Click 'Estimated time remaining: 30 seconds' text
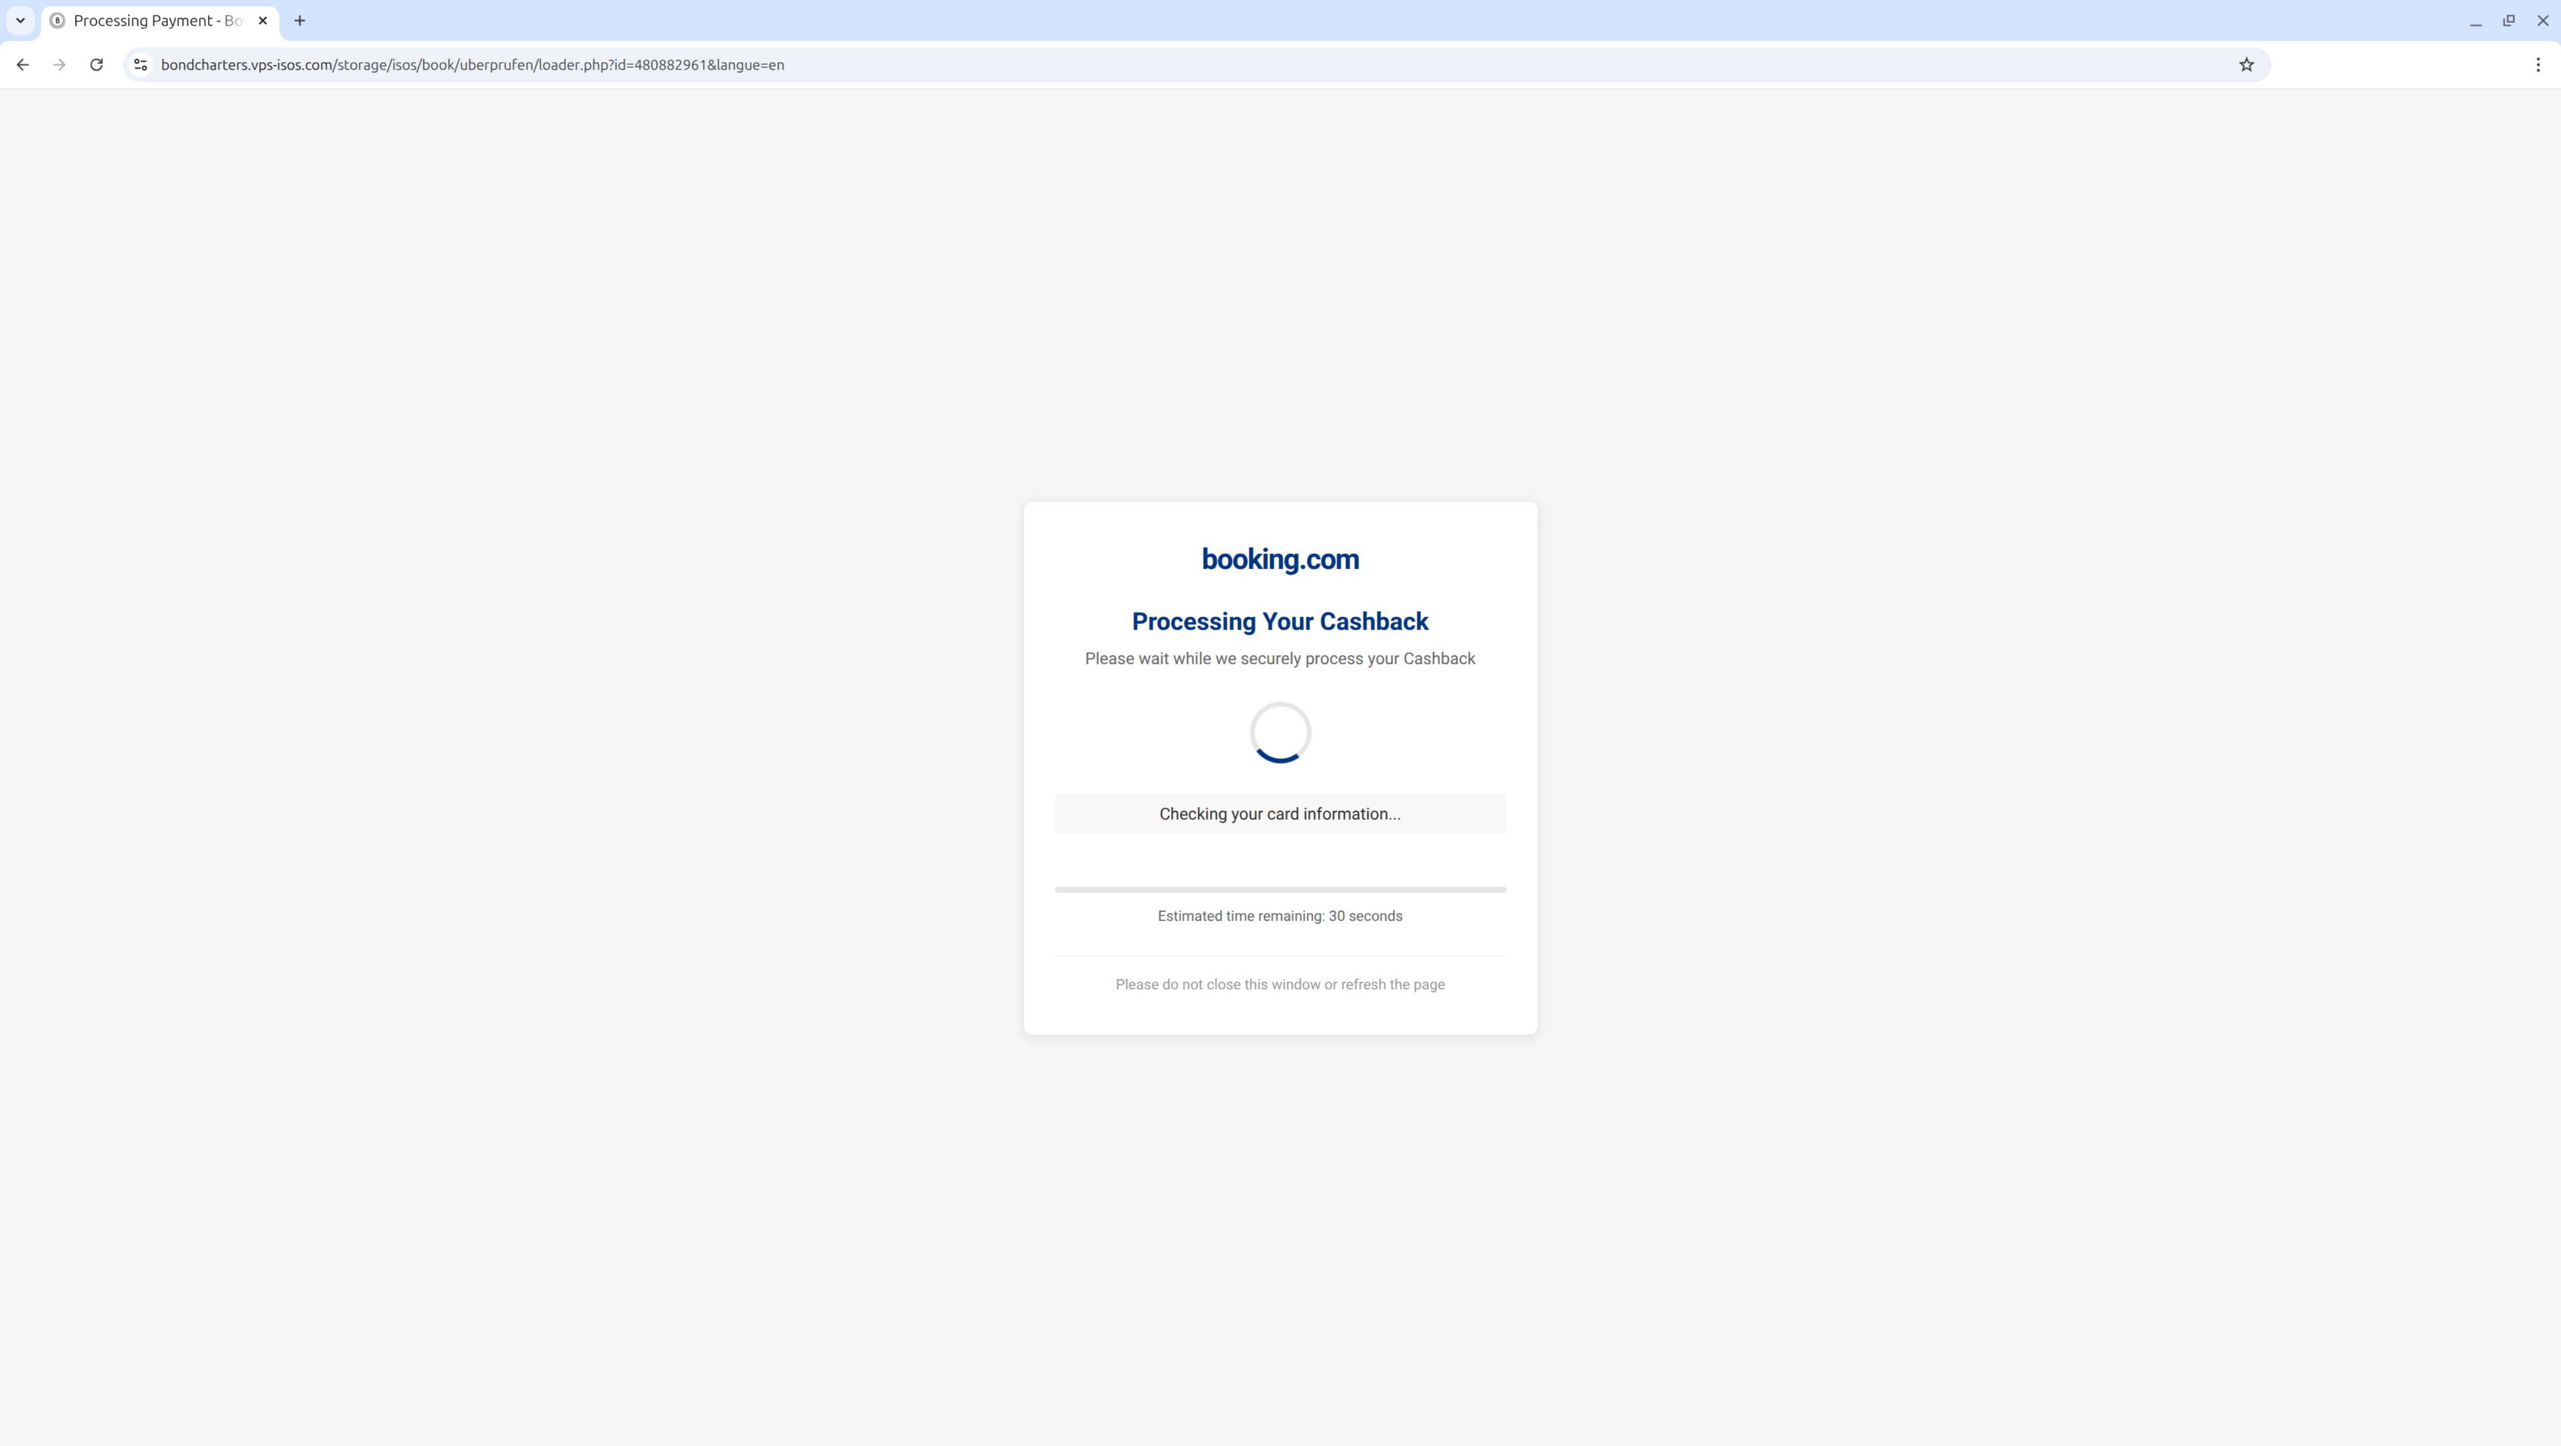The image size is (2561, 1446). click(x=1280, y=916)
